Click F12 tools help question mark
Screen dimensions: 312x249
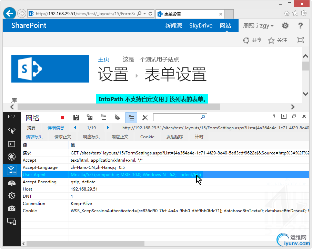coord(274,116)
